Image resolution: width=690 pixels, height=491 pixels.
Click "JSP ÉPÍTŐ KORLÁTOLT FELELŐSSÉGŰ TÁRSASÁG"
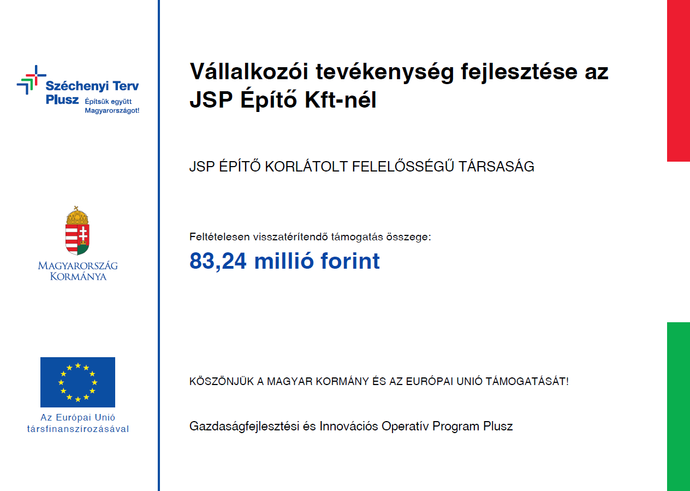361,167
